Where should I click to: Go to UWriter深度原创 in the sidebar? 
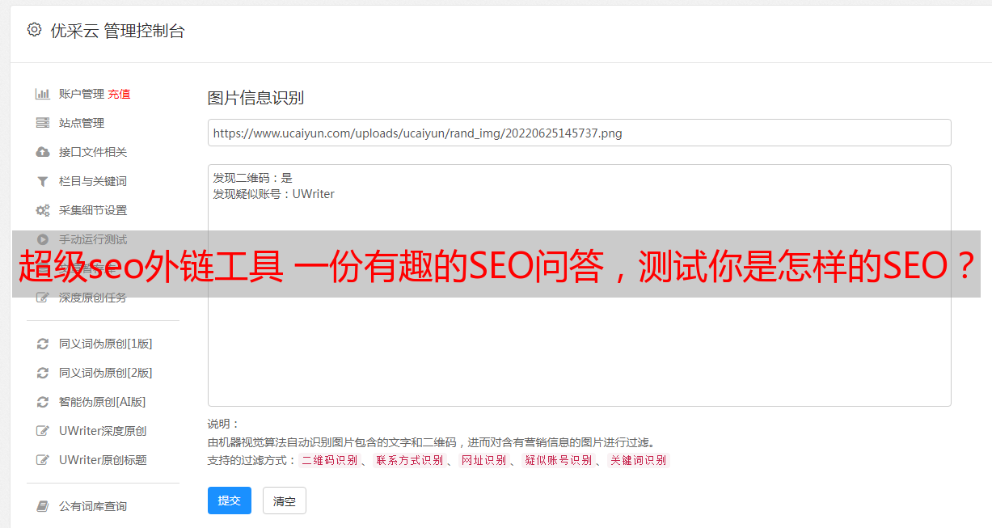point(103,431)
